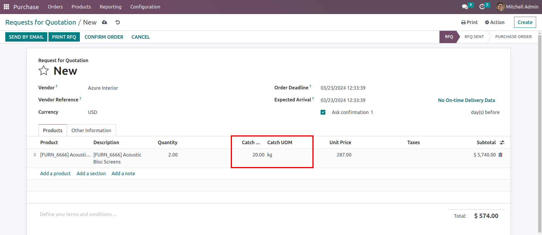Viewport: 542px width, 235px height.
Task: Open optional columns settings icon
Action: pyautogui.click(x=502, y=142)
